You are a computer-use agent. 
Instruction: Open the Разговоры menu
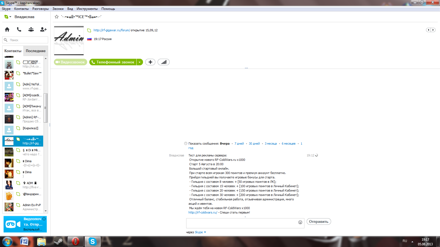[40, 9]
